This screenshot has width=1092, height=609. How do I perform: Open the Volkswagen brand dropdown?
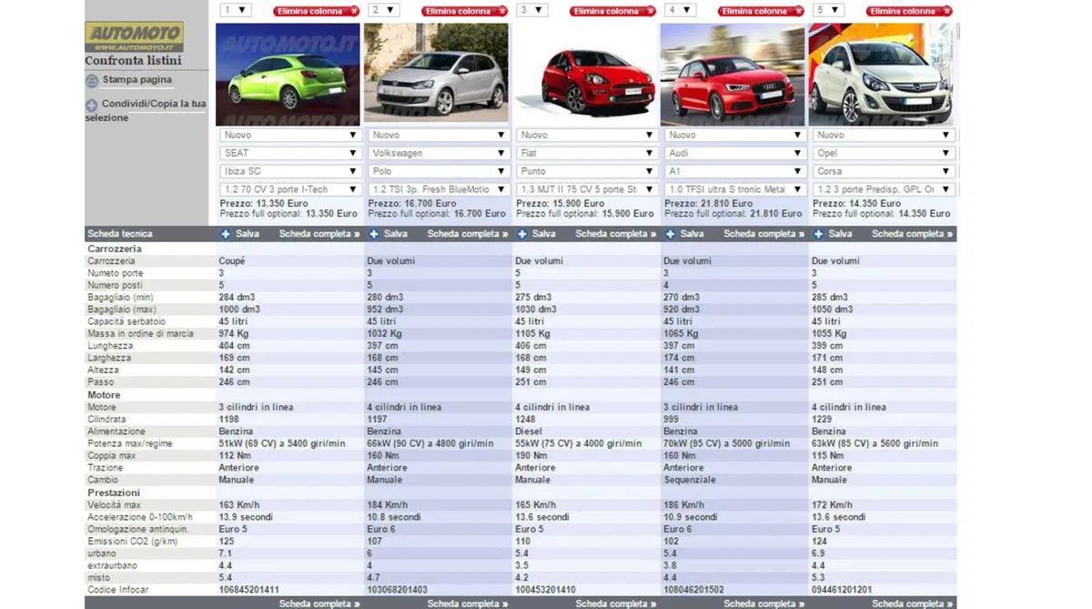439,153
